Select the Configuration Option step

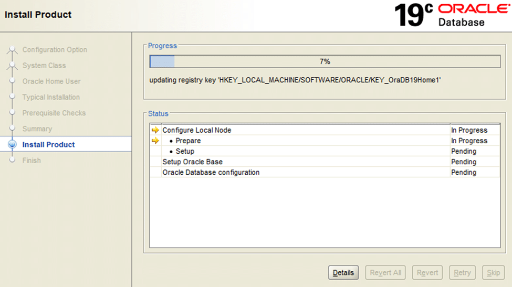coord(55,49)
